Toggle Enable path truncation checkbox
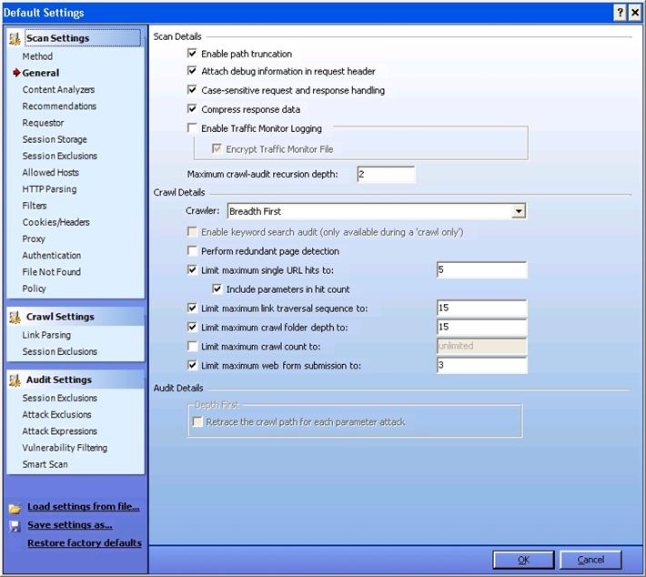 [x=192, y=55]
